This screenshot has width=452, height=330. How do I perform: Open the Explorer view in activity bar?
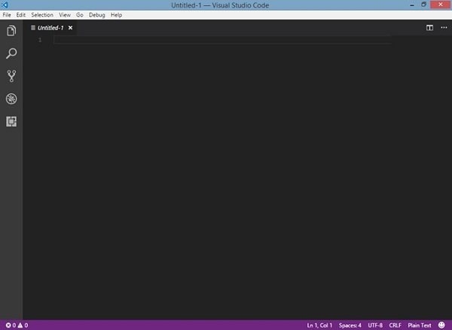pos(11,31)
